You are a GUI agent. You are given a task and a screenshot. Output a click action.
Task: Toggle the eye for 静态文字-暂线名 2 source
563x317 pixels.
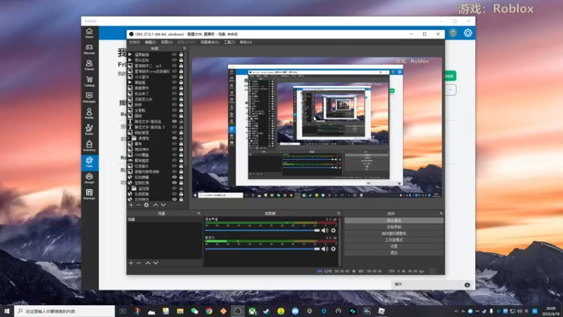click(x=175, y=127)
